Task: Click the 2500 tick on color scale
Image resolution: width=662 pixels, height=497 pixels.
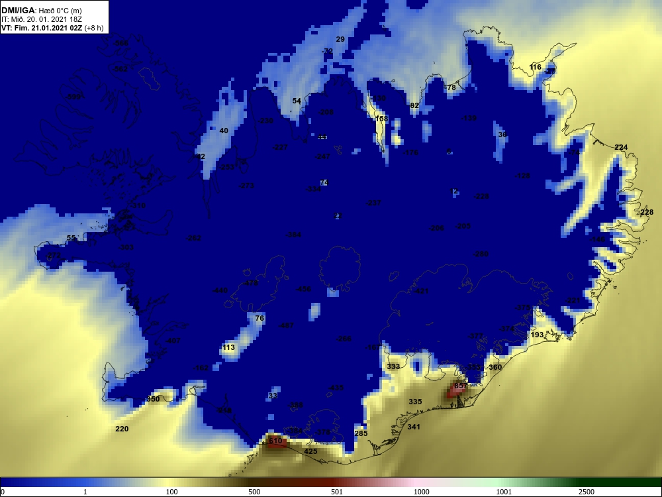Action: click(x=587, y=492)
